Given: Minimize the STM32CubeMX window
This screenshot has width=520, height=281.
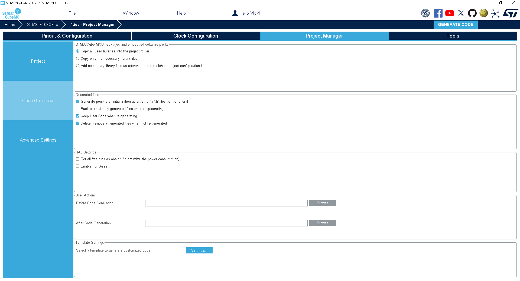Looking at the screenshot, I should point(489,3).
